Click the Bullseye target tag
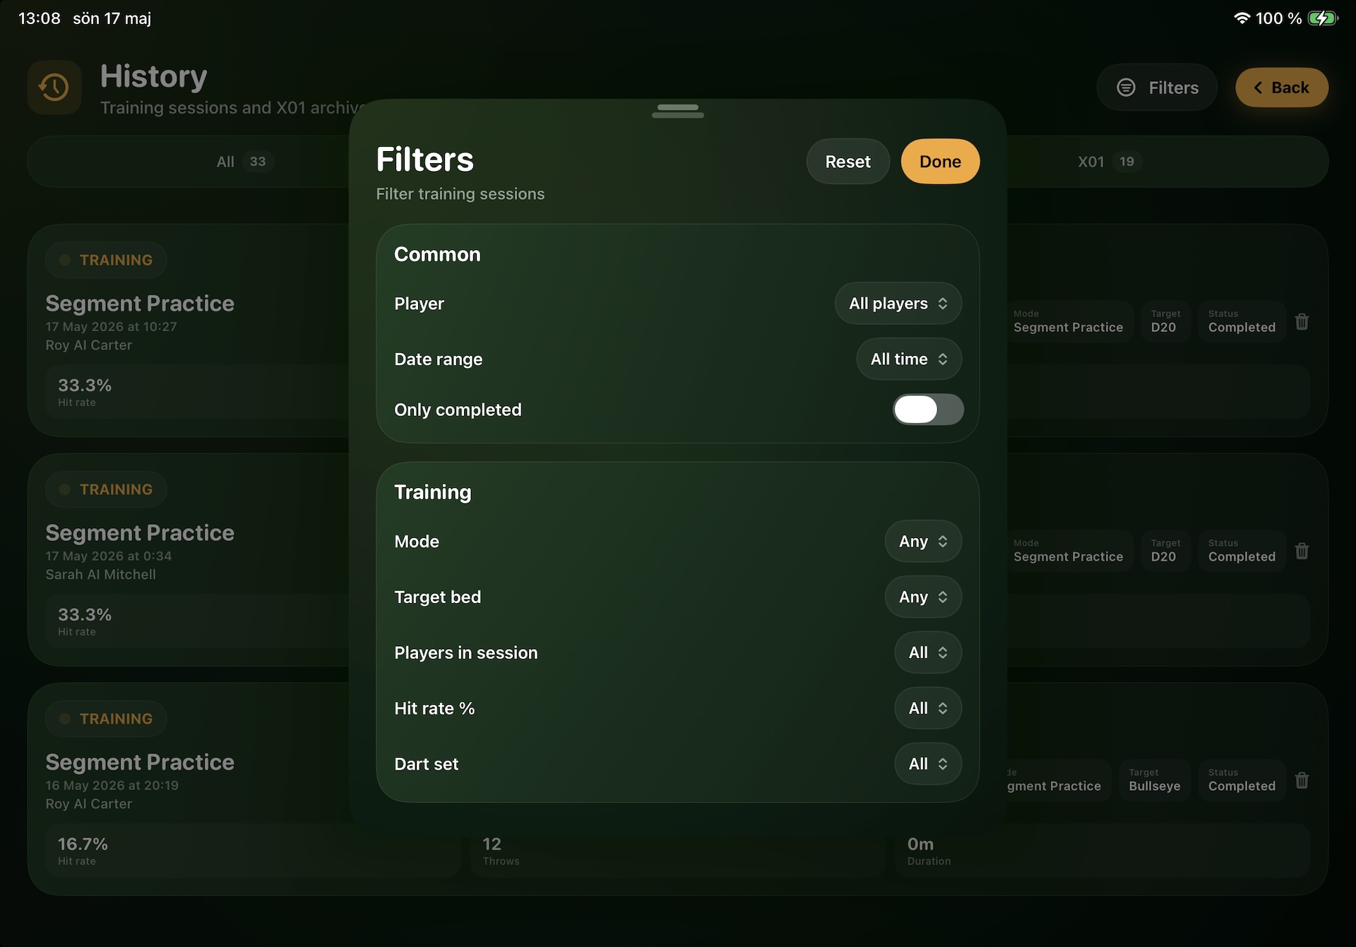Image resolution: width=1356 pixels, height=947 pixels. tap(1155, 780)
